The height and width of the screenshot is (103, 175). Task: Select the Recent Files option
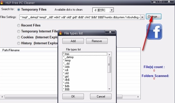(x=19, y=25)
